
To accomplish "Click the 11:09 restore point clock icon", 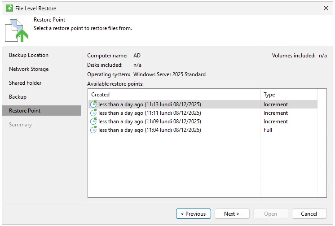I will pos(93,122).
